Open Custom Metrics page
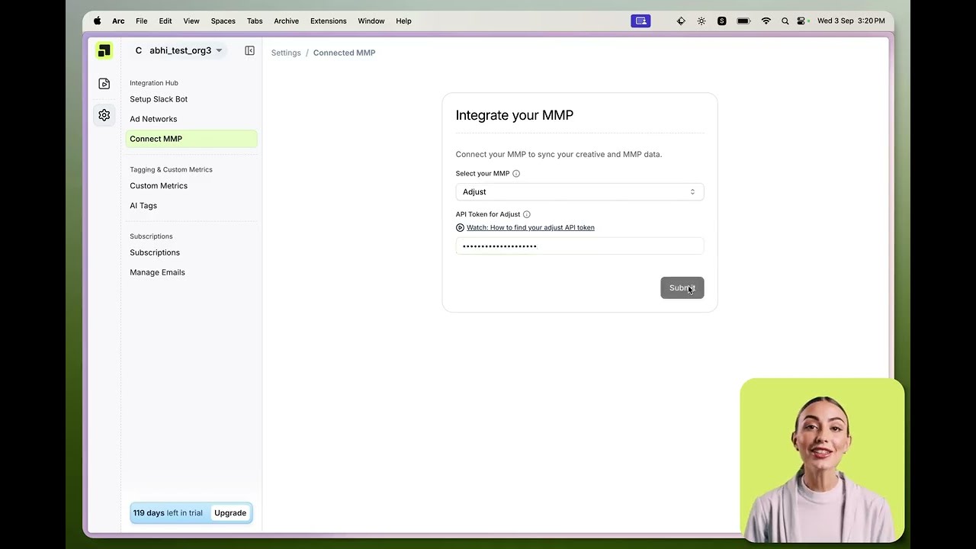The width and height of the screenshot is (976, 549). point(159,186)
